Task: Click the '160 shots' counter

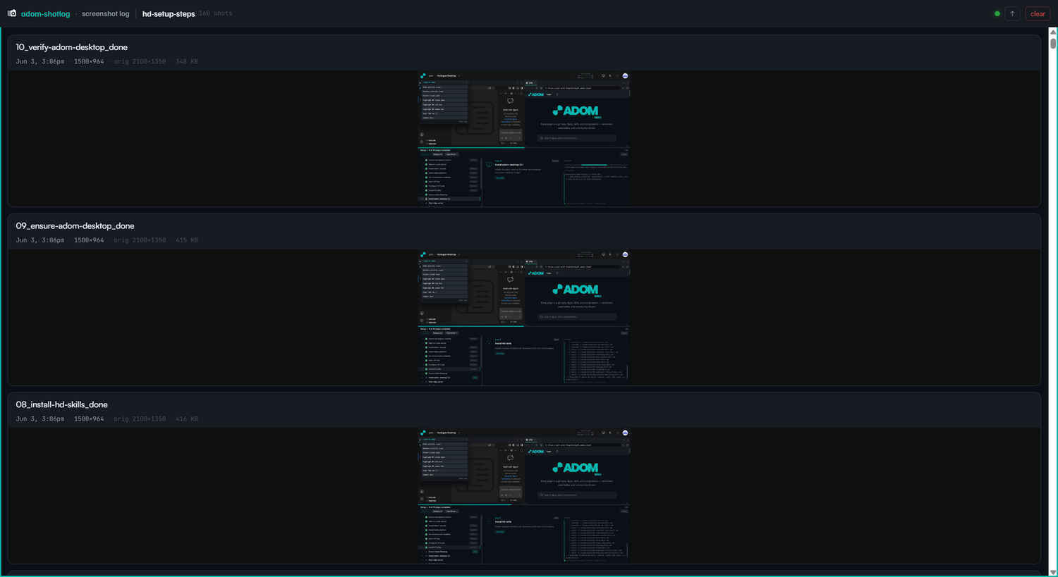Action: [215, 14]
